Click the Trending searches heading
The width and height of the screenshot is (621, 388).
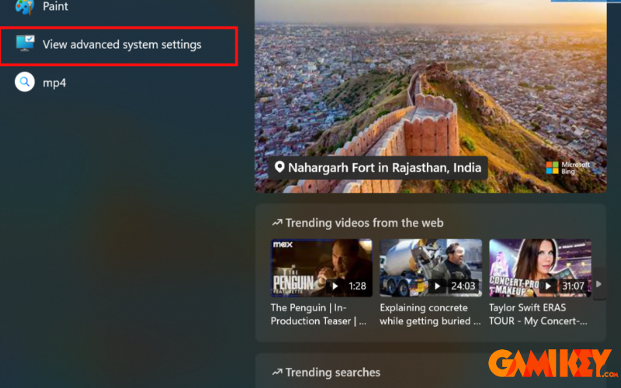pos(332,372)
